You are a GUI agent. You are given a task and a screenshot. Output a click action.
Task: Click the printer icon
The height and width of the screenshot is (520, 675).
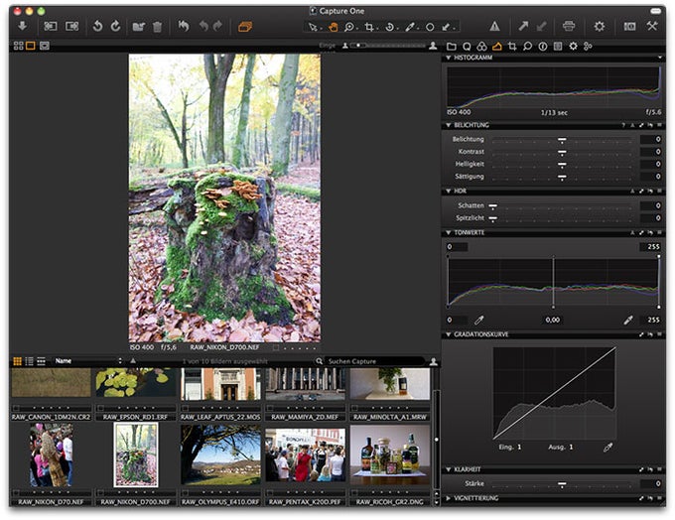coord(569,26)
